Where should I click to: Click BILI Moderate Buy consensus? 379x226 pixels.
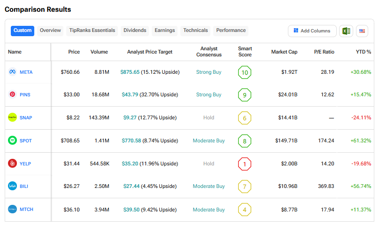[209, 187]
